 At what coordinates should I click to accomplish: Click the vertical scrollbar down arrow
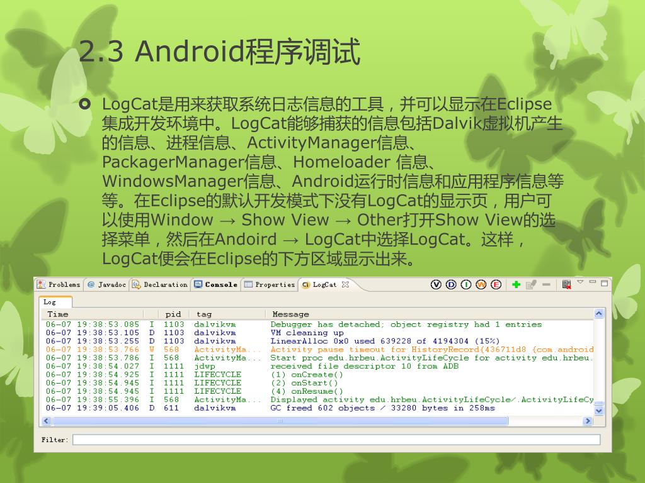coord(599,411)
